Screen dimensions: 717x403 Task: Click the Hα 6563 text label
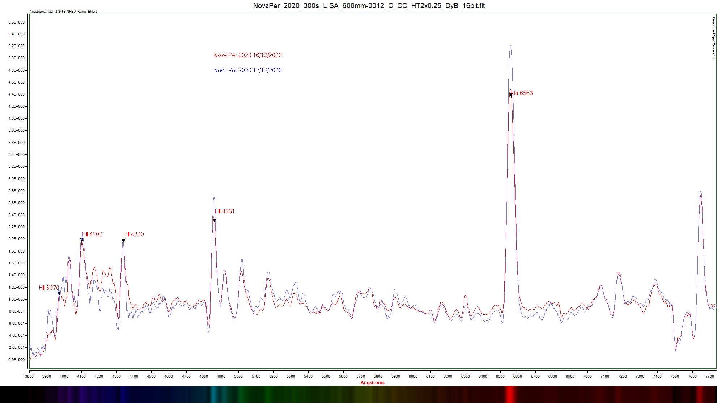tap(522, 93)
